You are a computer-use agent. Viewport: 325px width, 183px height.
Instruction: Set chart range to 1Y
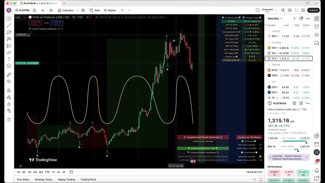pyautogui.click(x=53, y=172)
